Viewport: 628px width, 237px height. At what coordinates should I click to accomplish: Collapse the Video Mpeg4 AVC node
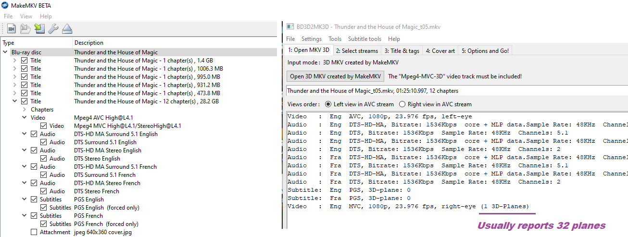[25, 118]
